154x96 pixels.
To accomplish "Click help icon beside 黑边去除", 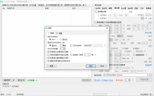I will (x=145, y=51).
